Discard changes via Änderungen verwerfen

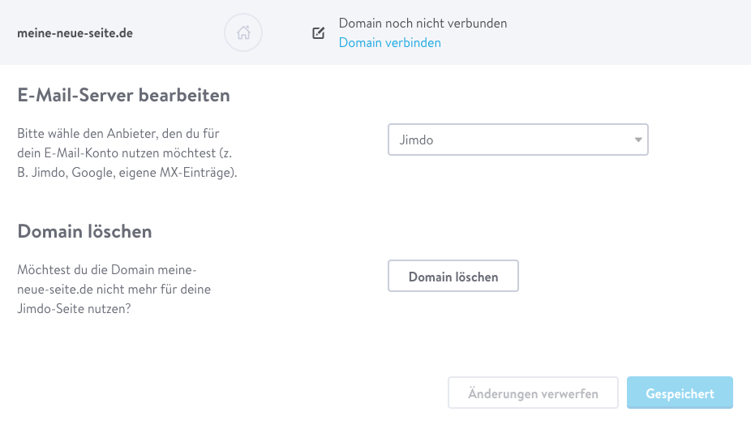click(x=533, y=393)
